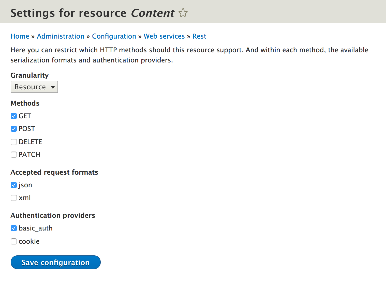Screen dimensions: 386x296
Task: Enable the cookie authentication provider
Action: (x=14, y=241)
